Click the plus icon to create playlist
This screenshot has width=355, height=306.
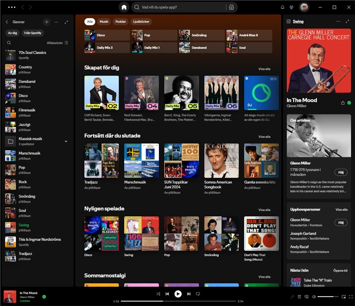point(47,22)
